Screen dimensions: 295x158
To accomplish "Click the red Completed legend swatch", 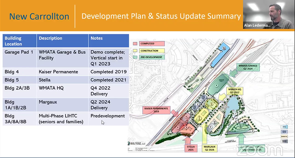I will (135, 44).
